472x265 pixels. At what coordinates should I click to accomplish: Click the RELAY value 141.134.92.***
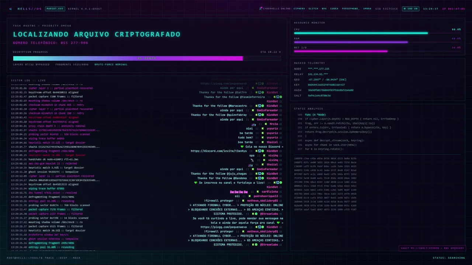[318, 74]
